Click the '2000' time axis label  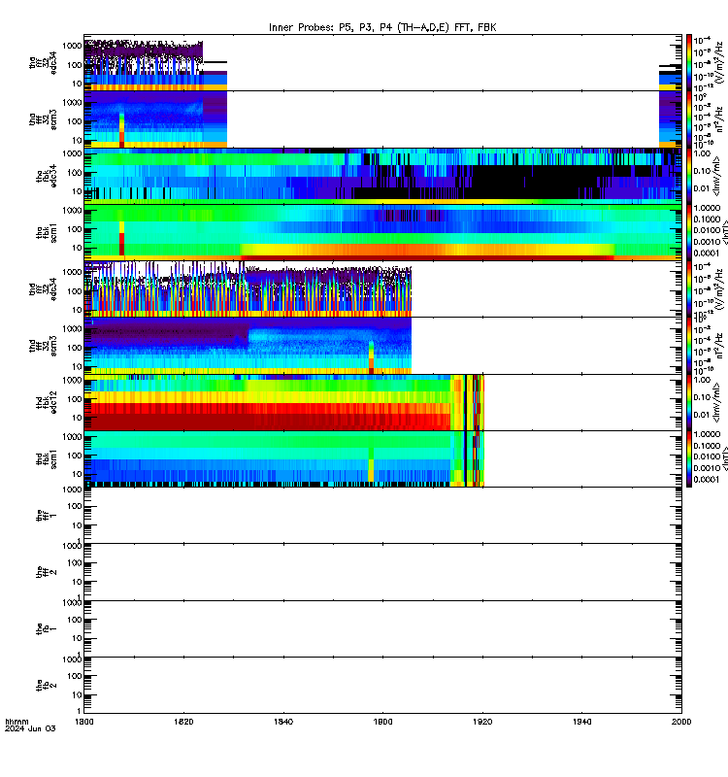681,722
